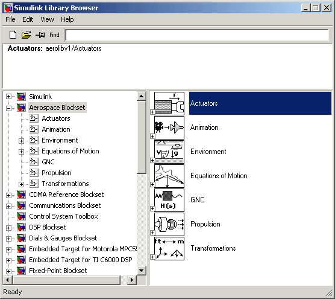
Task: Click the Dials & Gauges Blockset icon
Action: [x=21, y=238]
